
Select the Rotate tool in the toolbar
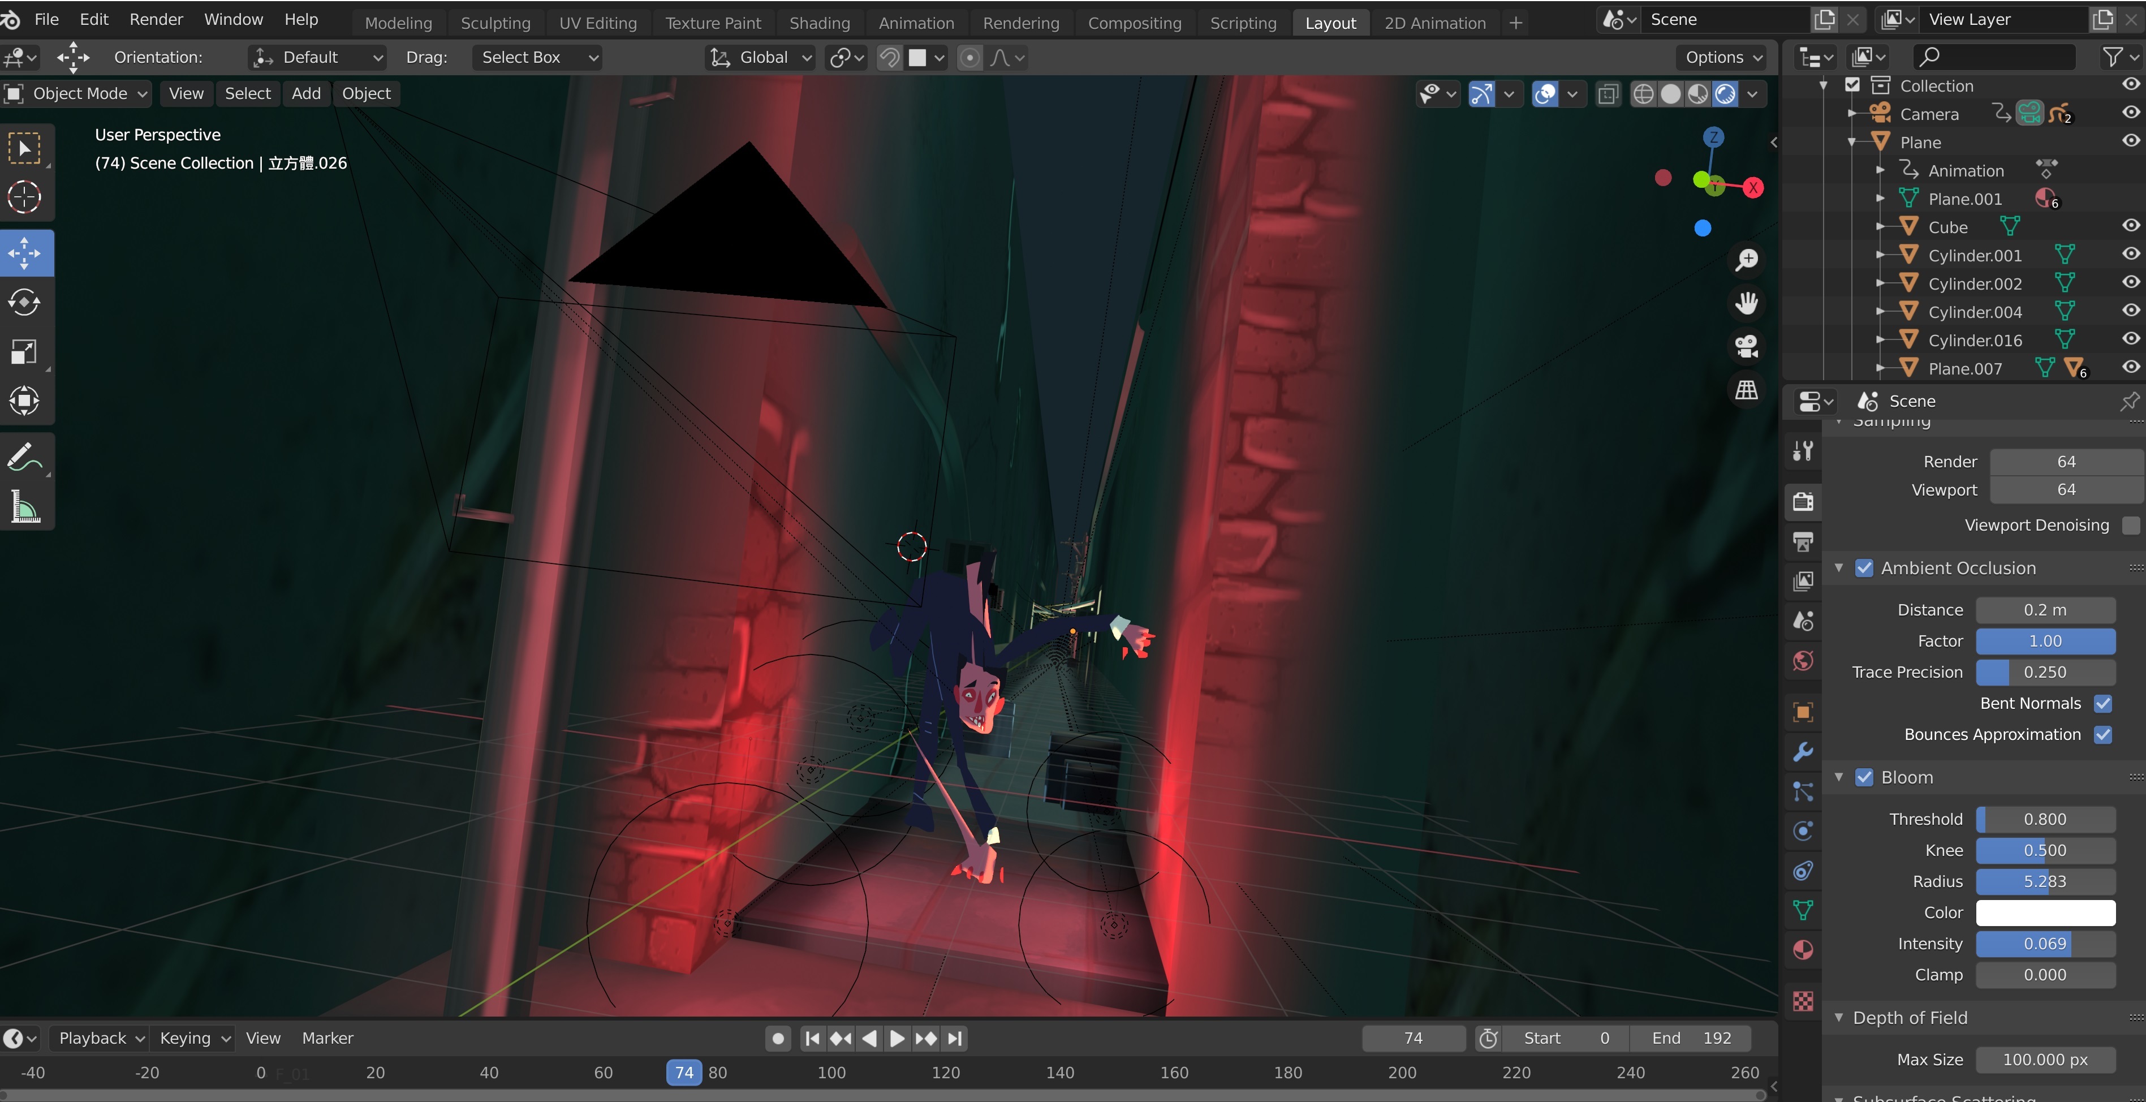[24, 302]
